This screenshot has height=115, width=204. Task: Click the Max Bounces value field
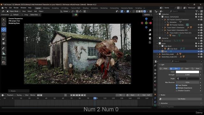[x=187, y=82]
